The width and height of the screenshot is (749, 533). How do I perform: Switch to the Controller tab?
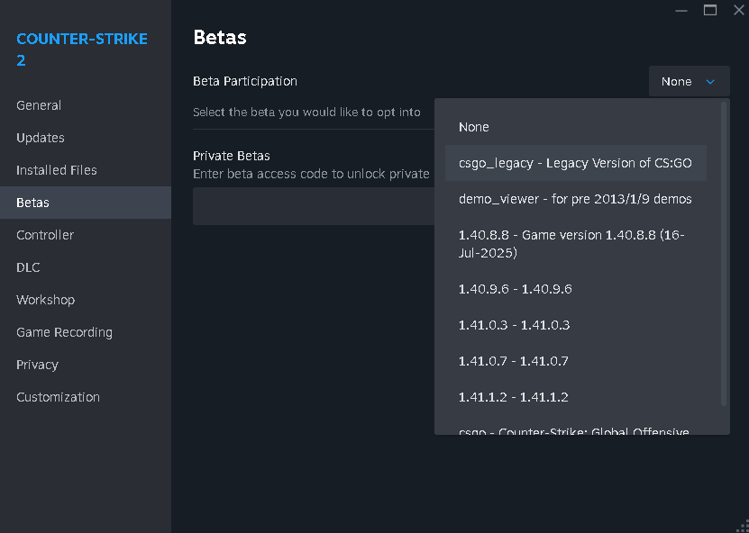45,235
